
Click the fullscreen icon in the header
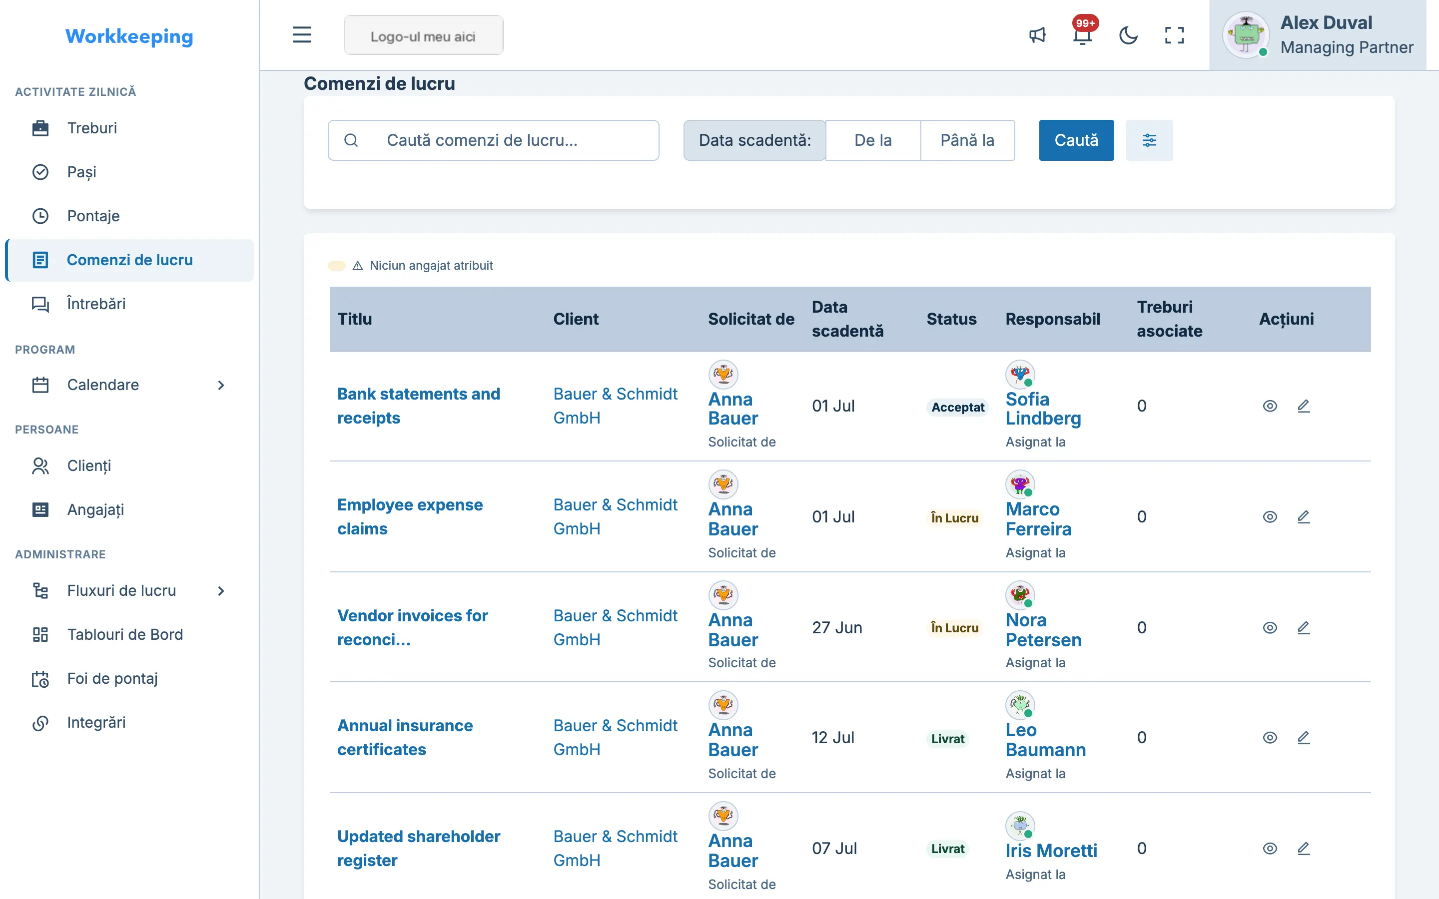pos(1174,35)
